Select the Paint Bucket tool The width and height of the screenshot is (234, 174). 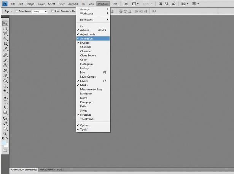(x=5, y=81)
